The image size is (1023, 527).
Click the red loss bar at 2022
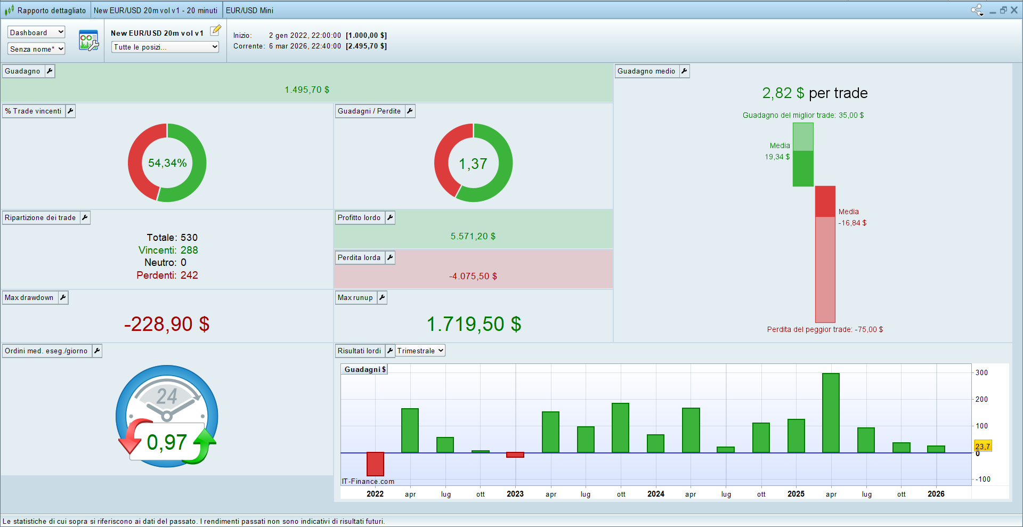375,464
